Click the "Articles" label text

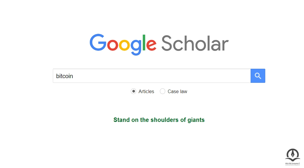(146, 91)
